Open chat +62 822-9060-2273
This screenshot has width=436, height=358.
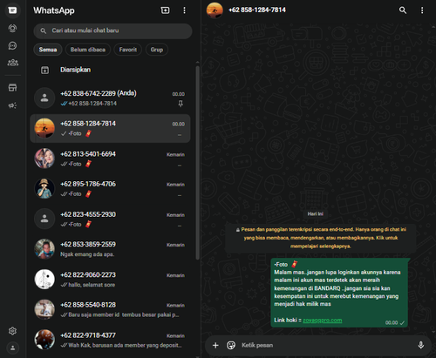coord(111,280)
